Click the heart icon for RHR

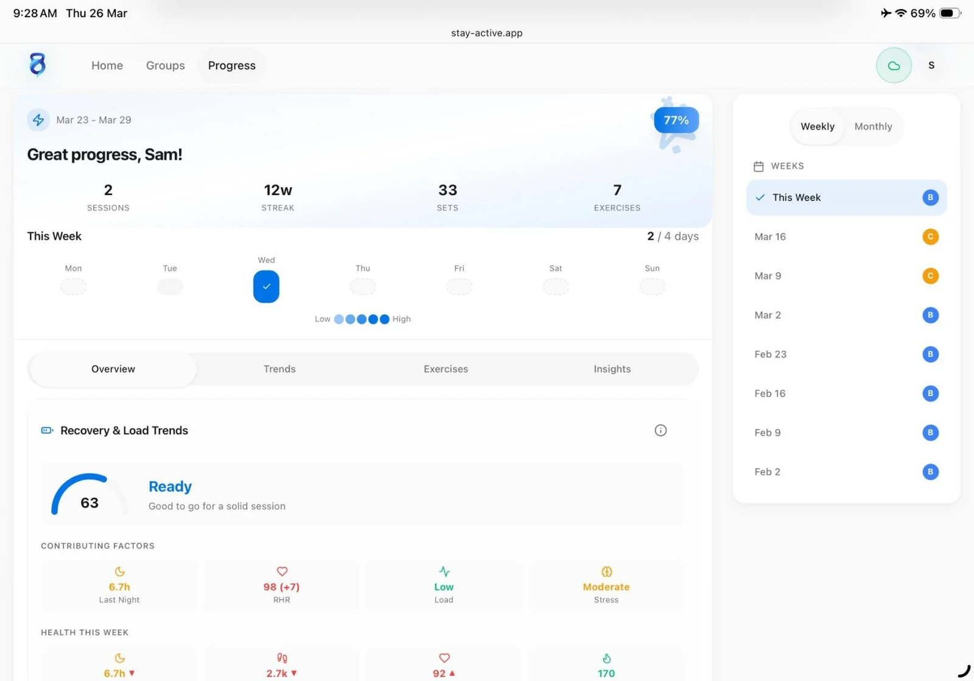coord(282,571)
